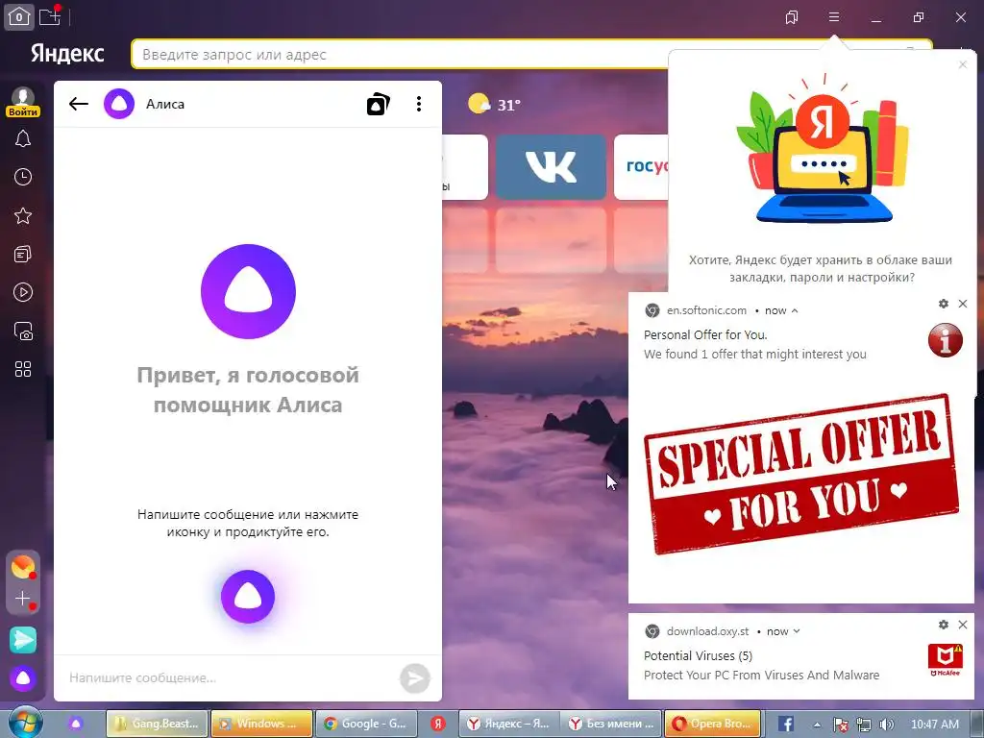Viewport: 984px width, 738px height.
Task: Click Personal Offer for You text
Action: 705,334
